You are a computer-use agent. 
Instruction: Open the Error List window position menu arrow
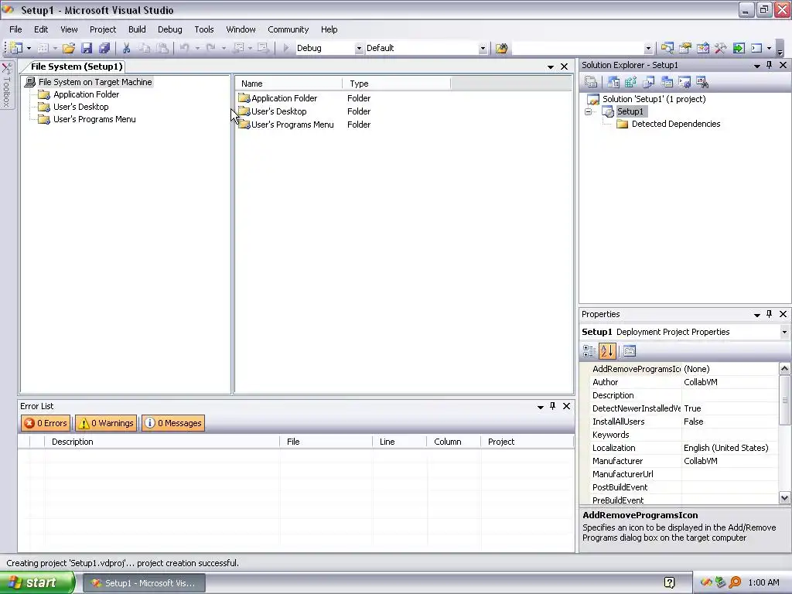tap(540, 407)
